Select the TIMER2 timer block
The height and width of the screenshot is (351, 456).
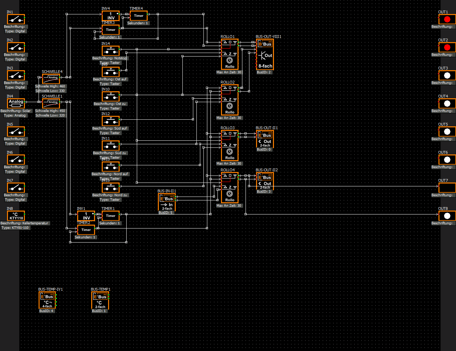[x=86, y=230]
